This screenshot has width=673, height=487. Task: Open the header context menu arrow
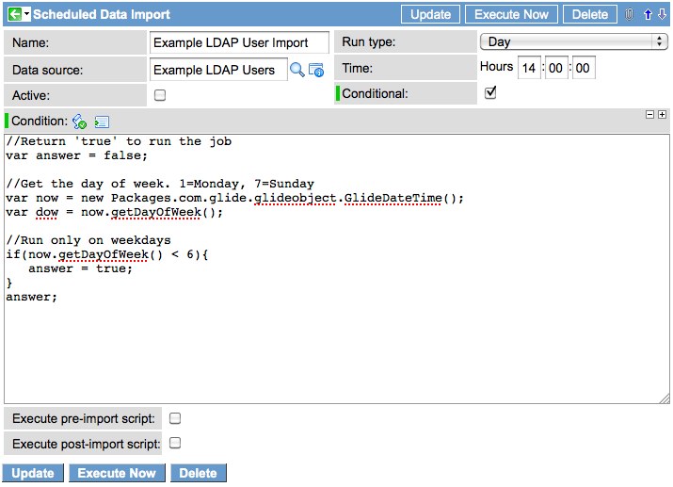(x=27, y=14)
